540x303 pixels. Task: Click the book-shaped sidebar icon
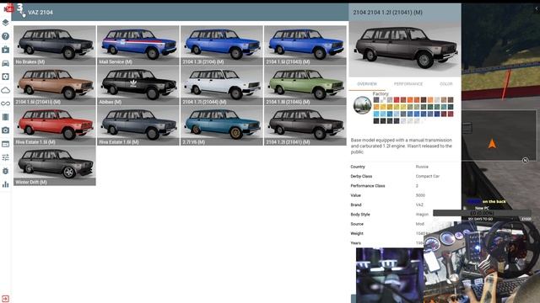tap(6, 117)
